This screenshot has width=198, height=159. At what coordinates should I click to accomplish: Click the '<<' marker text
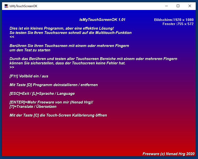click(12, 37)
